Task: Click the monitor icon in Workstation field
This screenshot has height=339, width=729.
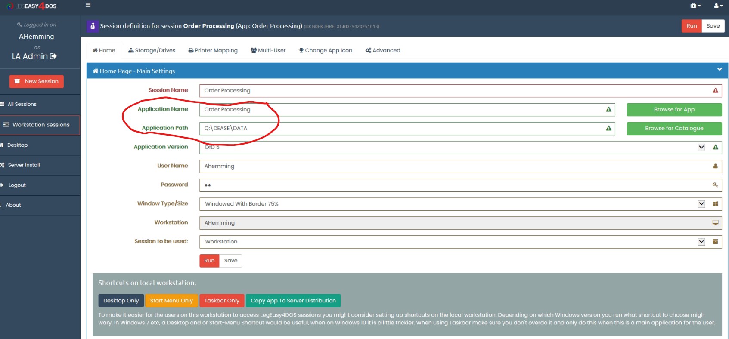Action: click(x=715, y=223)
